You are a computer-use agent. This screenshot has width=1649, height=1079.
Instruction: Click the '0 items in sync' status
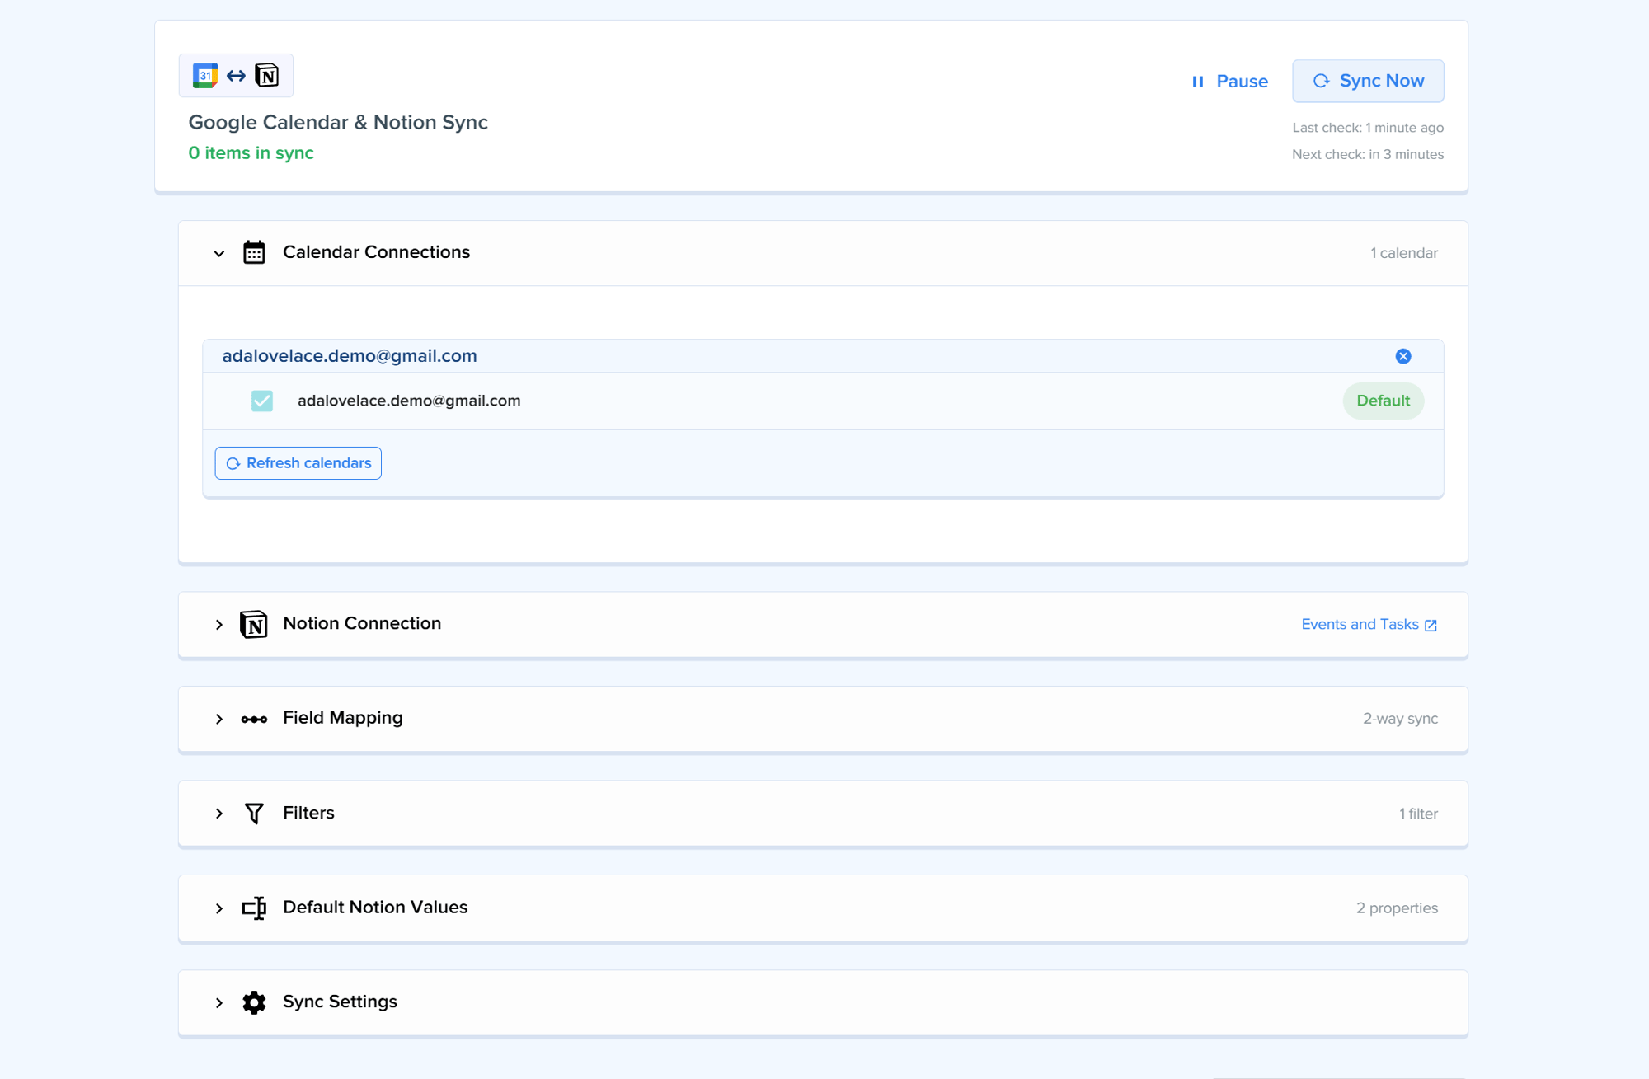[x=251, y=153]
